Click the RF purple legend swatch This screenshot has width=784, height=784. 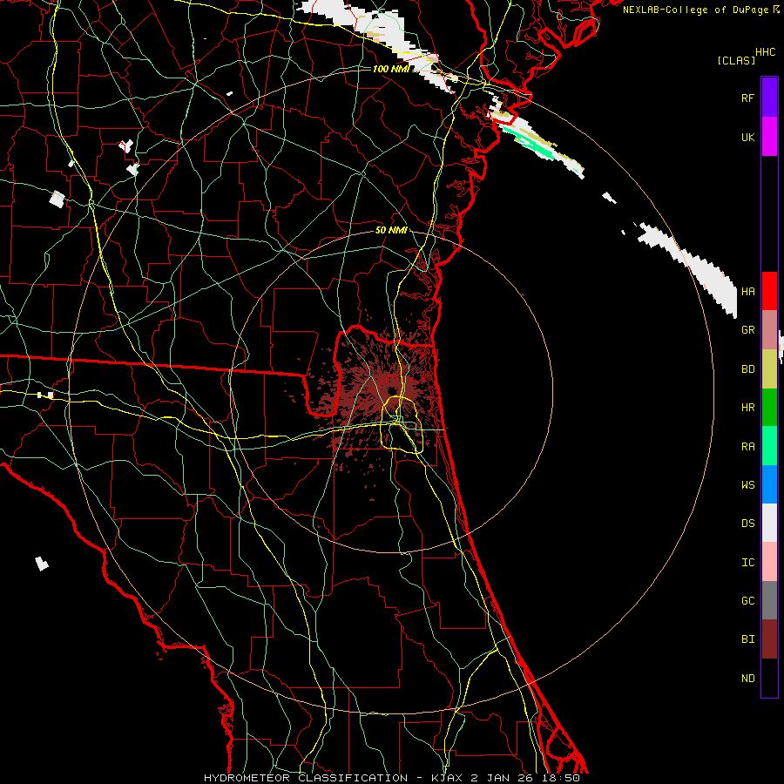(769, 98)
